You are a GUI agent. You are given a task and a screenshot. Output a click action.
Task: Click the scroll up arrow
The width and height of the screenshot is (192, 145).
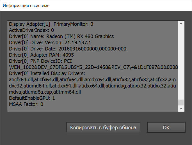pyautogui.click(x=181, y=24)
